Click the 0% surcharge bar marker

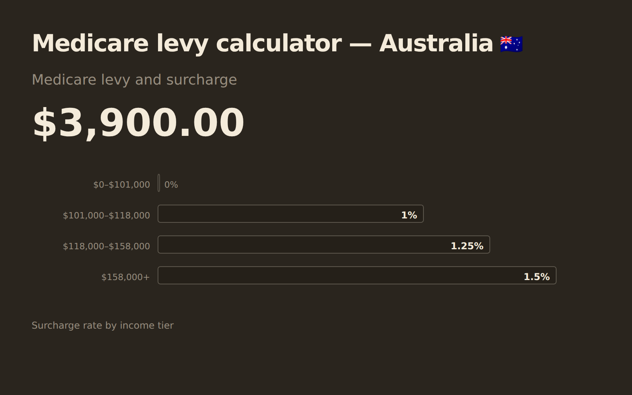pos(159,183)
